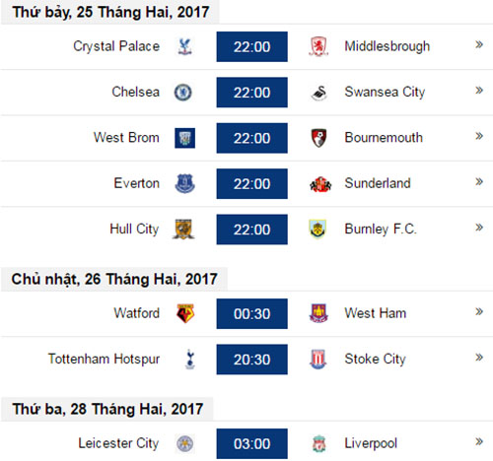Screen dimensions: 493x461
Task: Expand the Crystal Palace vs Middlesbrough match details arrow
Action: [479, 44]
